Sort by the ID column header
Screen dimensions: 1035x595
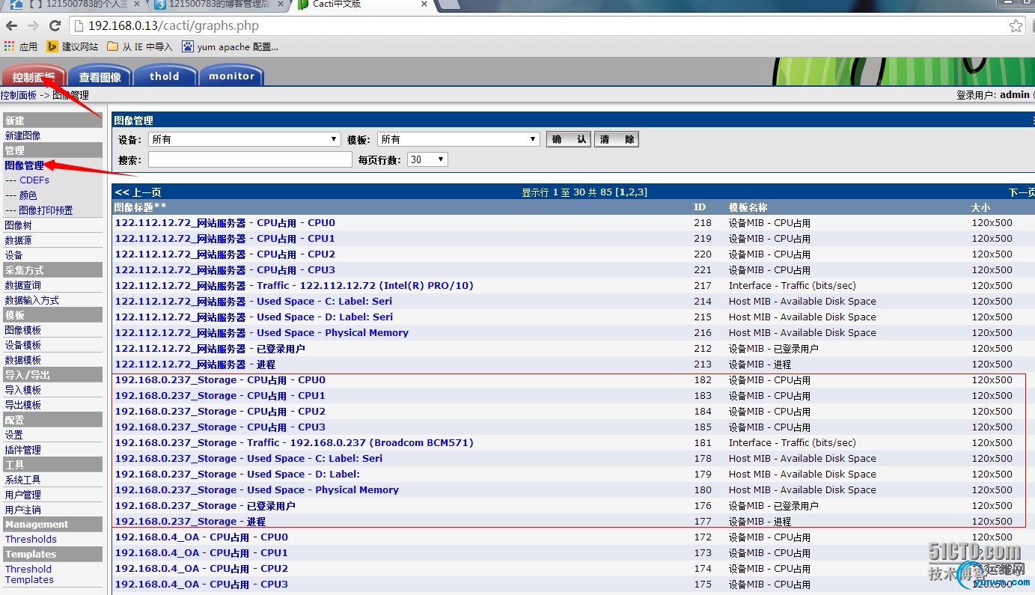click(700, 207)
